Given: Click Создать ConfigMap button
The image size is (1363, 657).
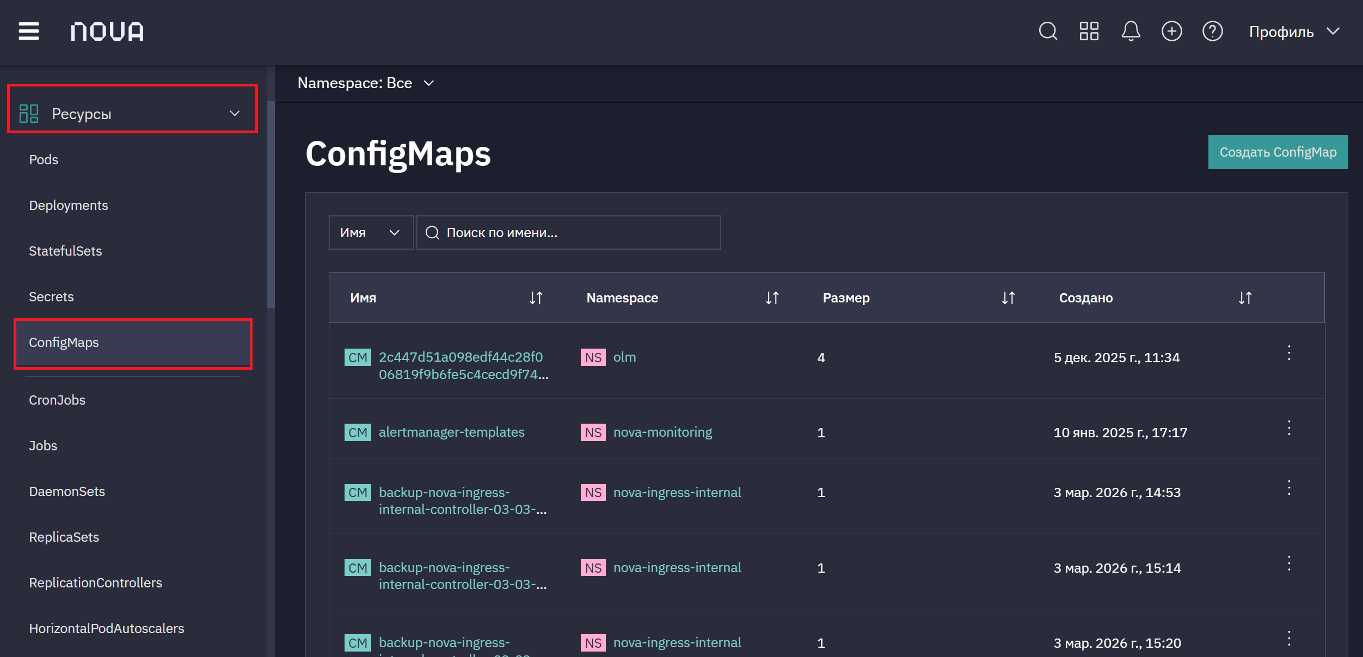Looking at the screenshot, I should tap(1278, 152).
